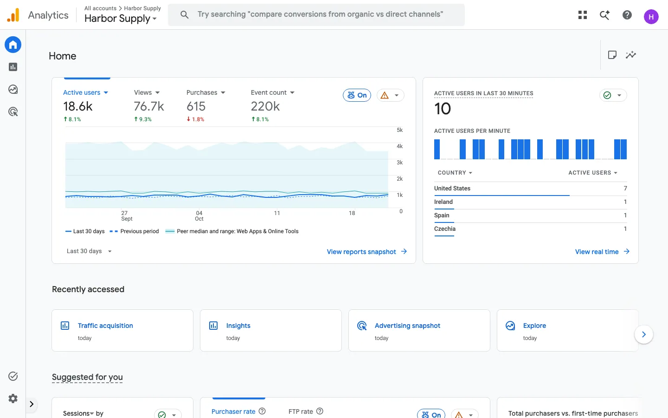Switch to the FTP rate tab
The height and width of the screenshot is (418, 668).
coord(301,411)
